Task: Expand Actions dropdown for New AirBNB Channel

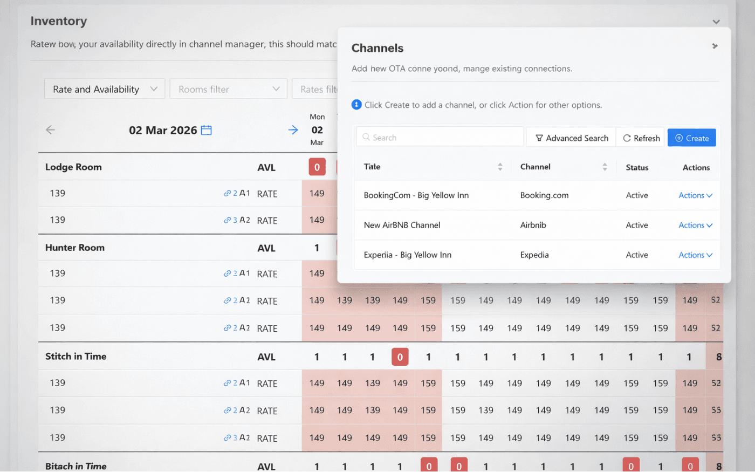Action: pyautogui.click(x=695, y=225)
